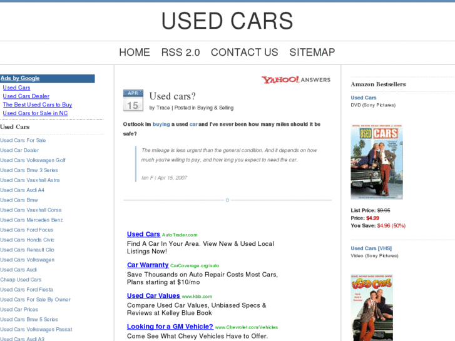
Task: Open 'Looking for a GM Vehicle?' ad
Action: [170, 327]
